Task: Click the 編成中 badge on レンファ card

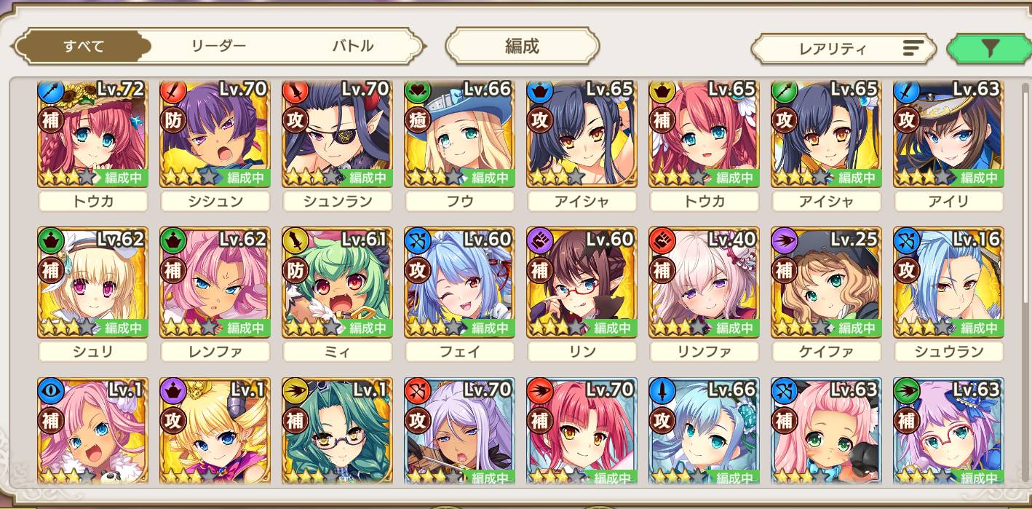Action: pyautogui.click(x=245, y=328)
